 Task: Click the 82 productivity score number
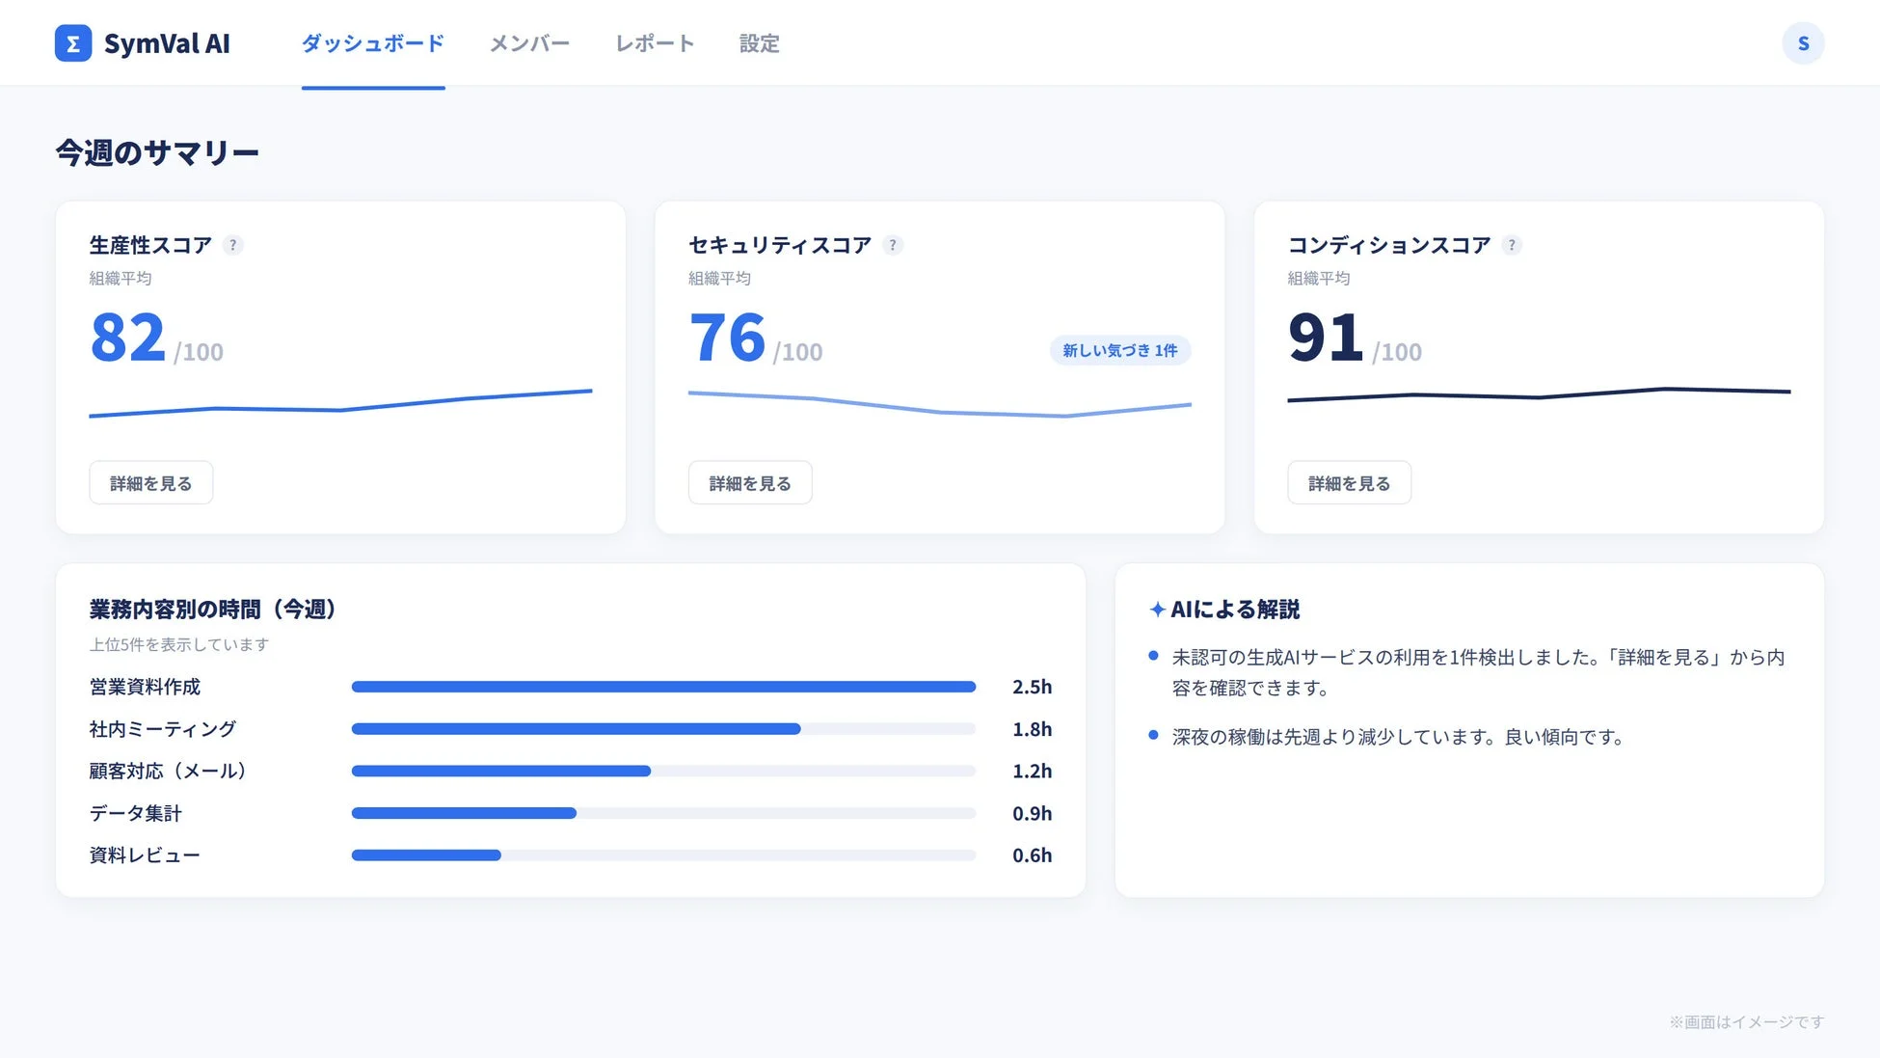(x=128, y=338)
